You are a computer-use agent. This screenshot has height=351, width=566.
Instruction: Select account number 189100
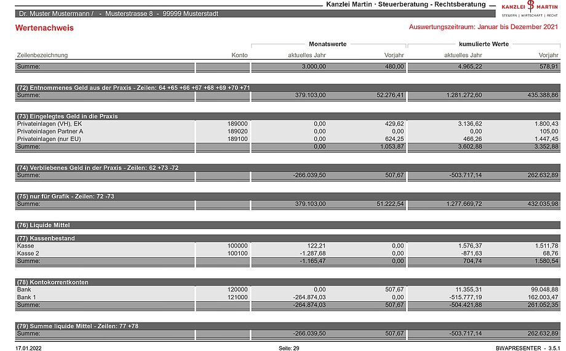237,139
